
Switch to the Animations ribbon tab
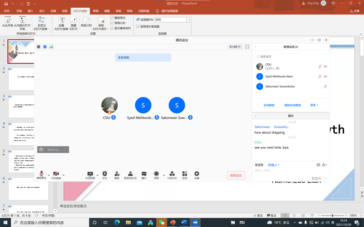[x=65, y=11]
